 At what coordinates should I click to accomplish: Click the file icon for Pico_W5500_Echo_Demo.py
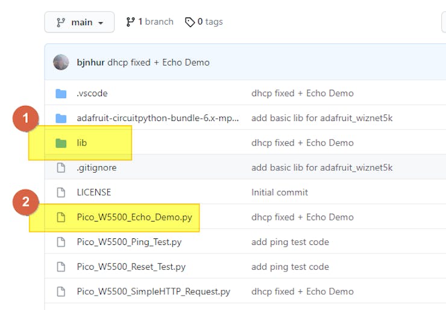pos(61,217)
